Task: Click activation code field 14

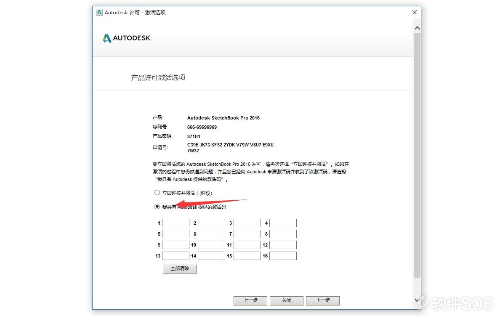Action: (x=211, y=256)
